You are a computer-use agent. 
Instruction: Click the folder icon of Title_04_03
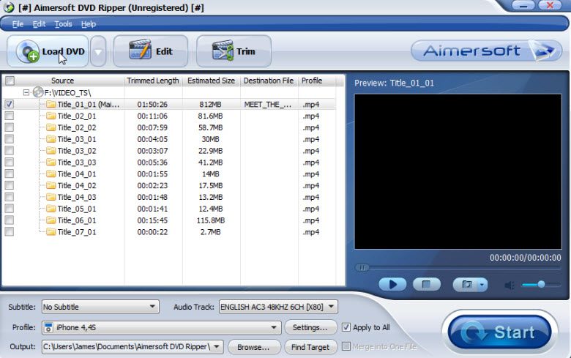coord(51,197)
